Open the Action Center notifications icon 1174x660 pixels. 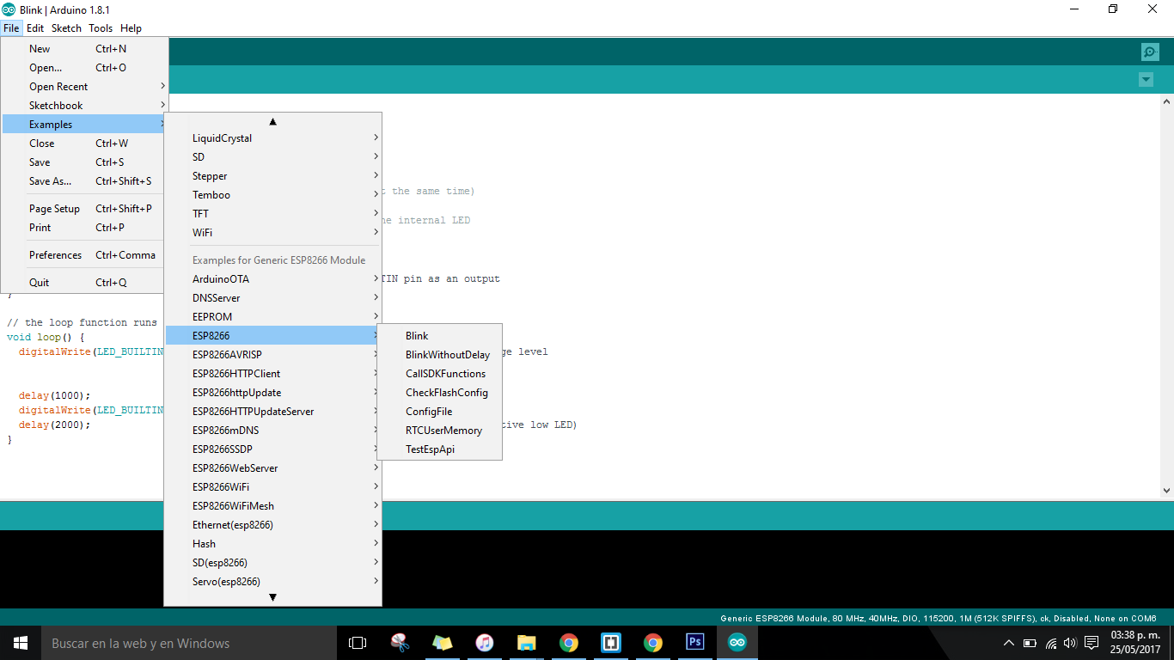[1091, 643]
